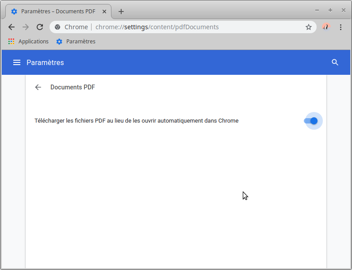This screenshot has height=270, width=352.
Task: Select the Paramètres – Documents PDF tab
Action: pyautogui.click(x=57, y=11)
